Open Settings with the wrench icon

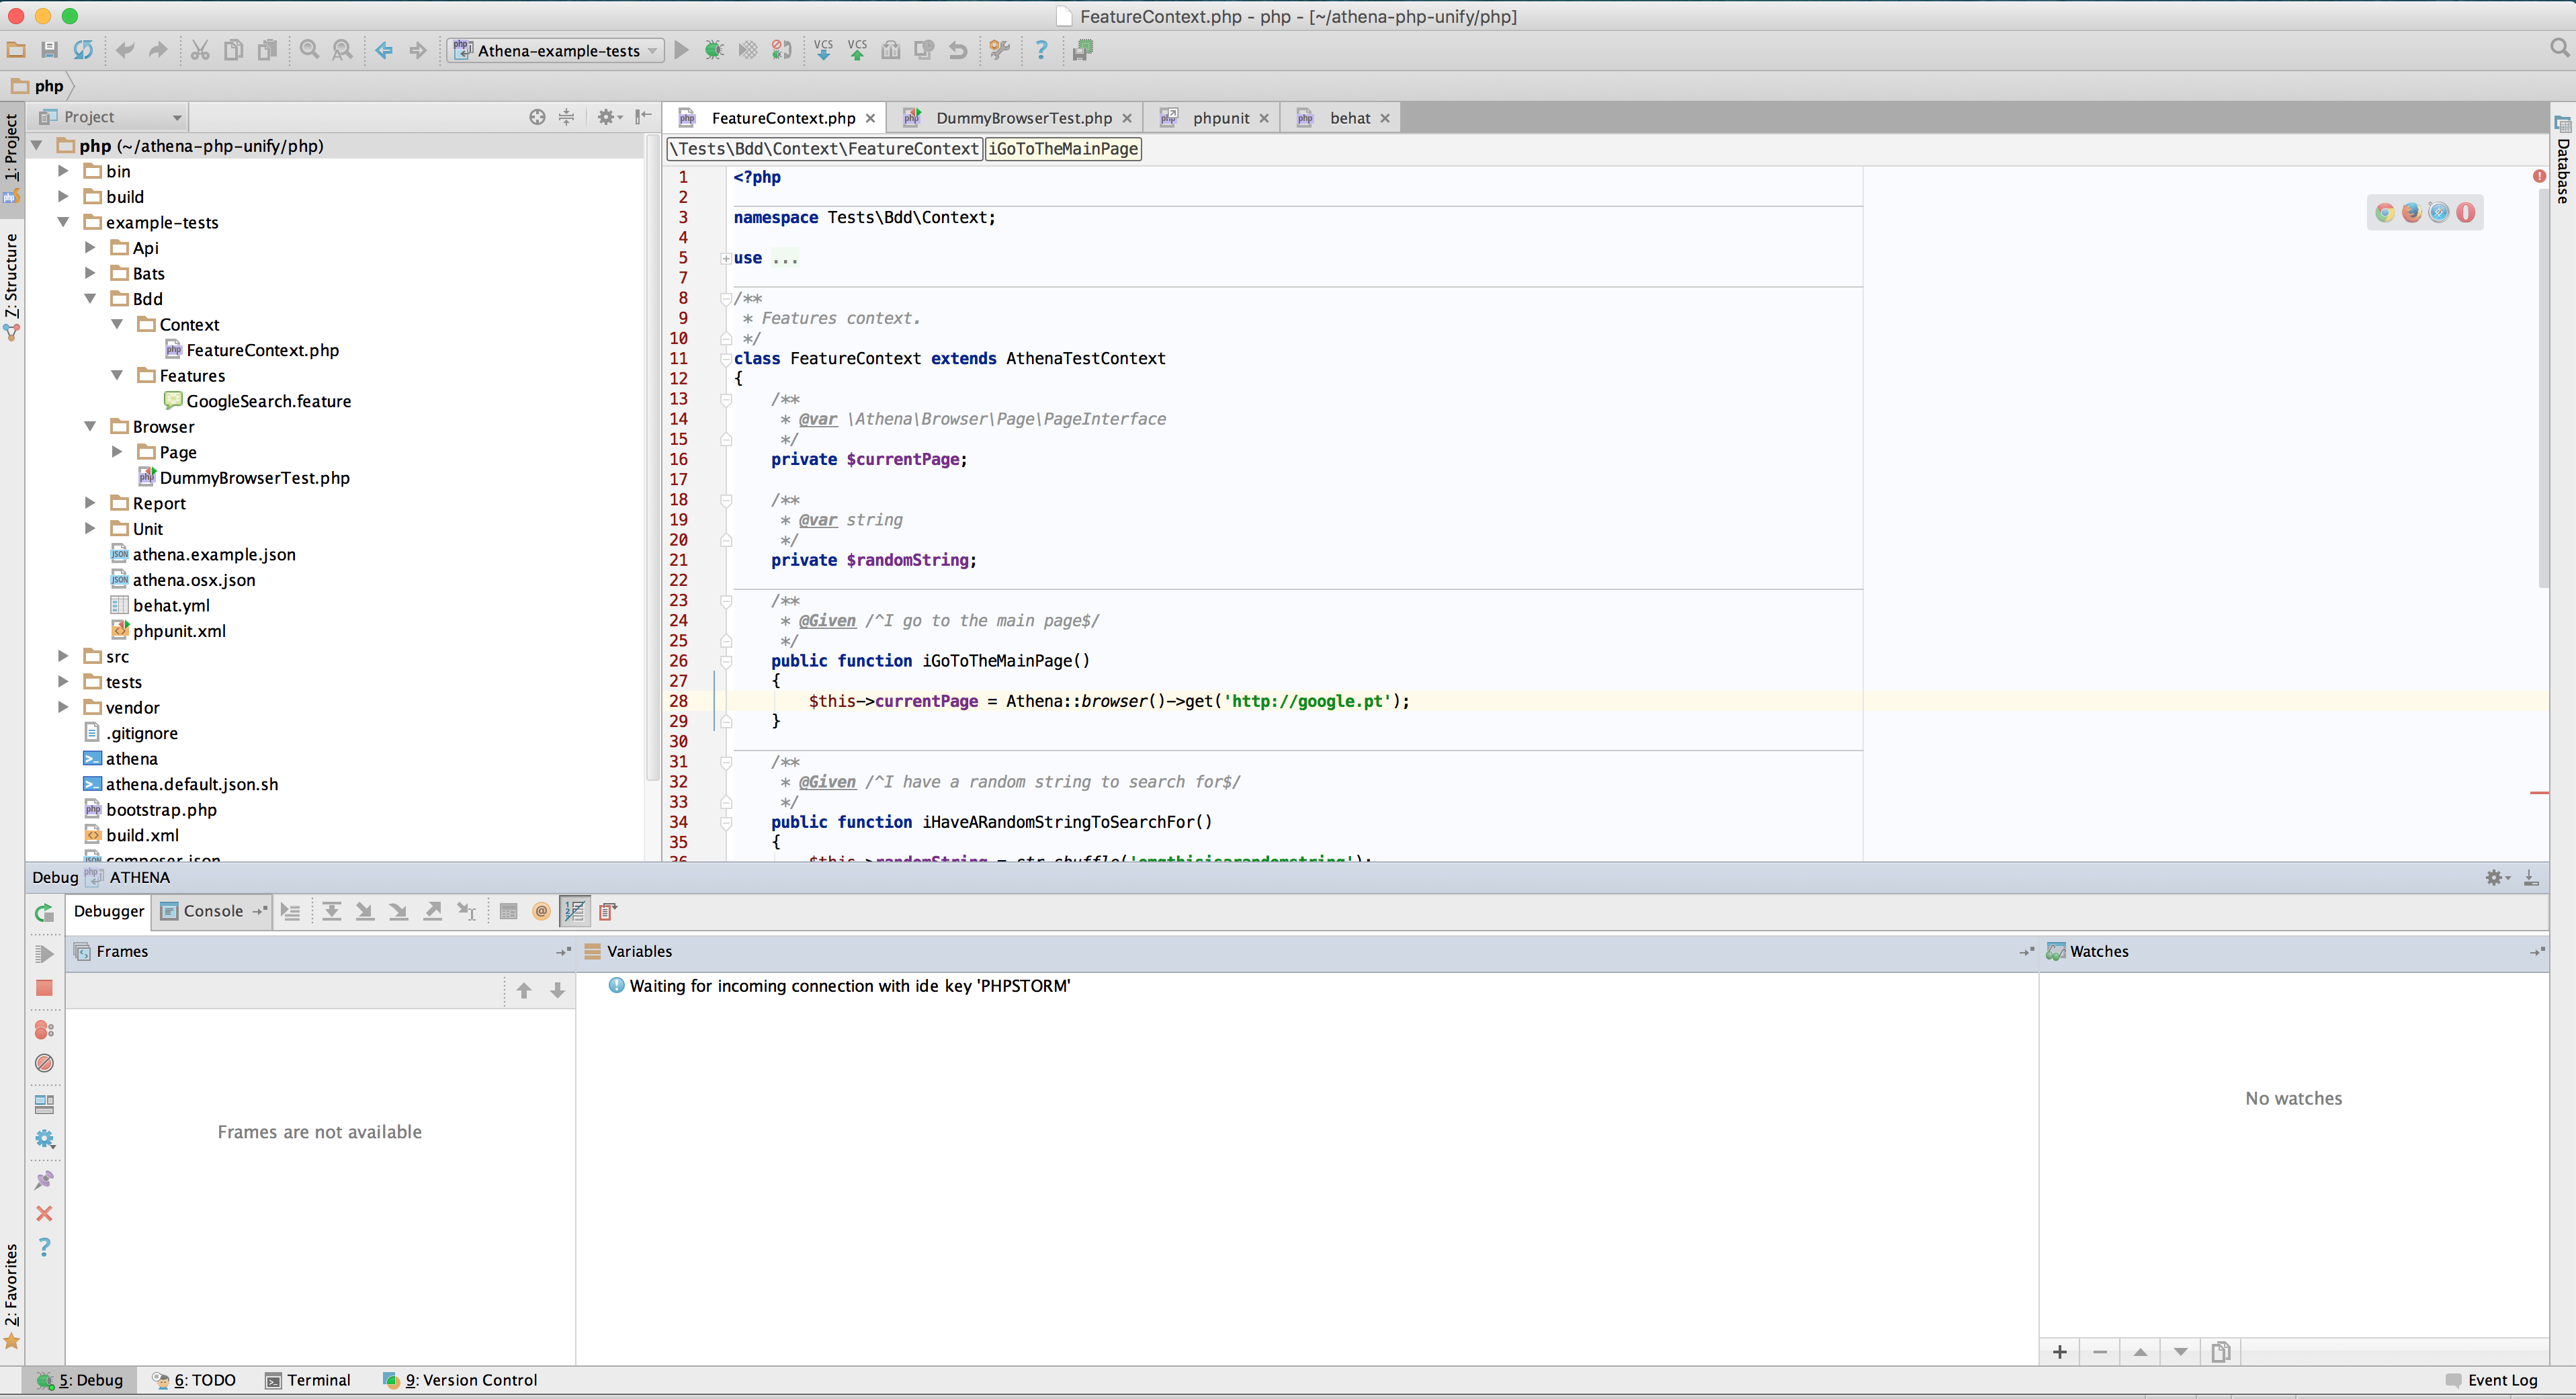coord(999,50)
